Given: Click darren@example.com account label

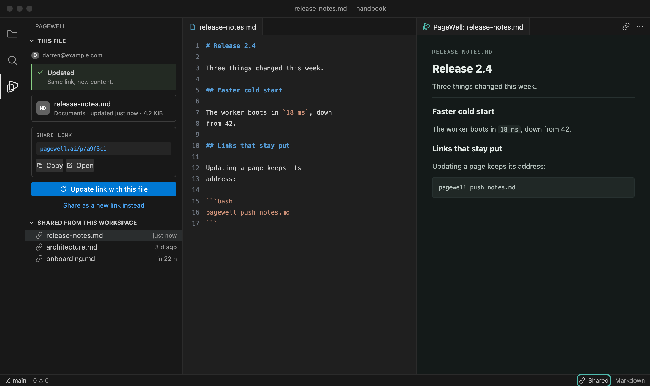Looking at the screenshot, I should (x=72, y=55).
